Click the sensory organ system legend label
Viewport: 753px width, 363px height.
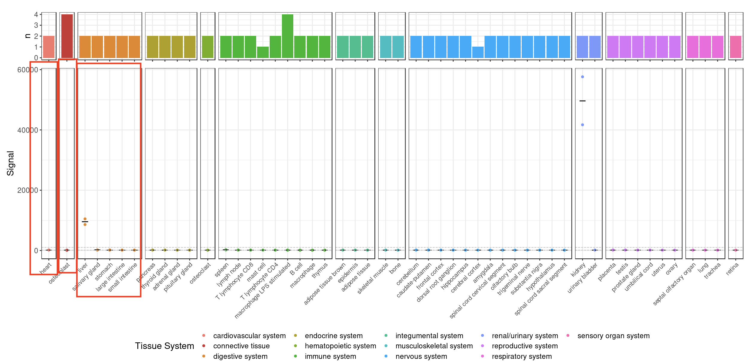tap(613, 335)
